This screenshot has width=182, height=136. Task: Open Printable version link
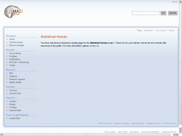(153, 123)
